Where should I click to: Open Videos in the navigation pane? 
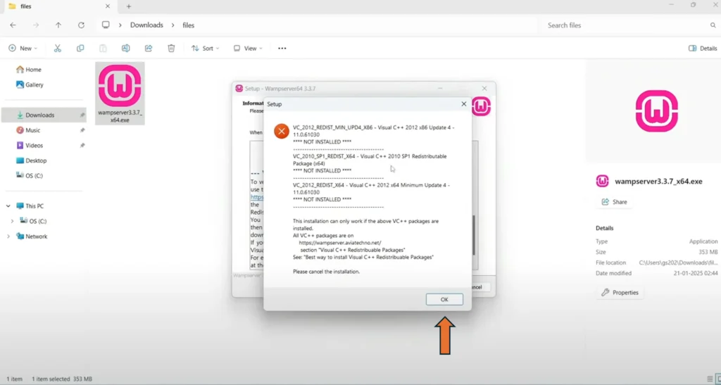click(34, 145)
